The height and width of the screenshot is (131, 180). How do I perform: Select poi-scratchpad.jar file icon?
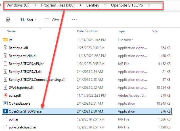5,127
